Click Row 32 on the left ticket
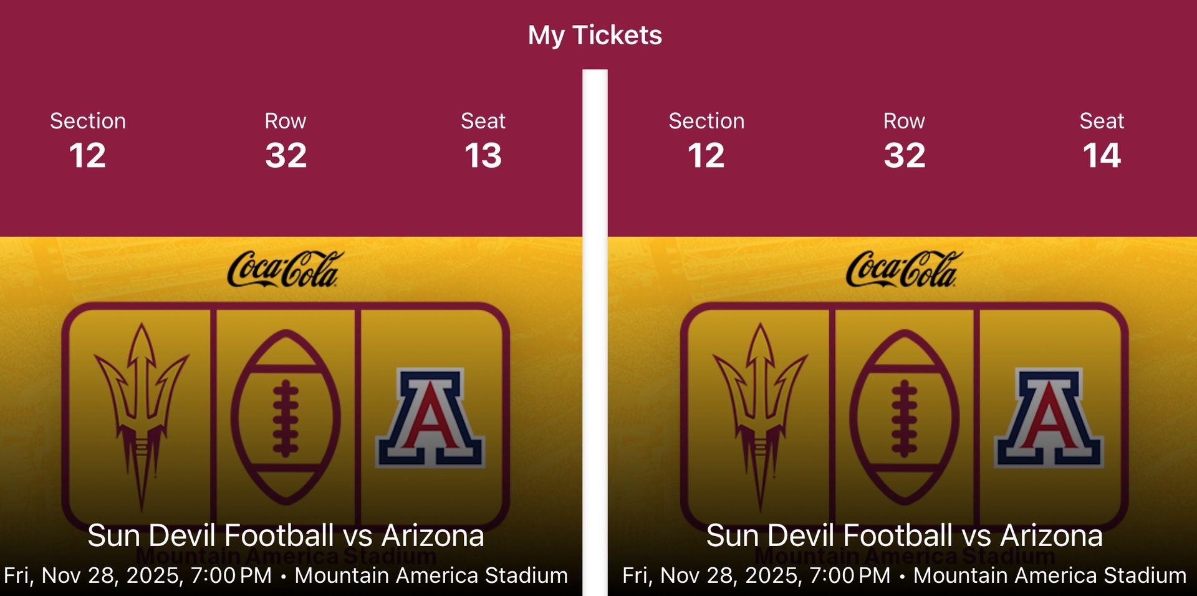This screenshot has height=596, width=1197. click(x=286, y=155)
